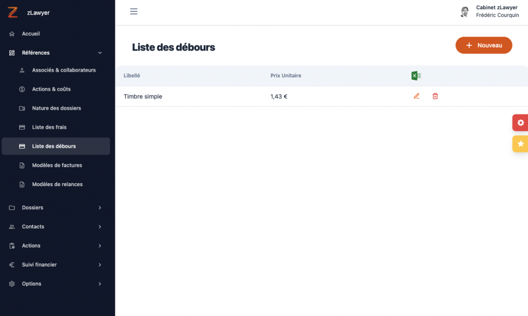
Task: Delete the Timbre simple entry
Action: 435,96
